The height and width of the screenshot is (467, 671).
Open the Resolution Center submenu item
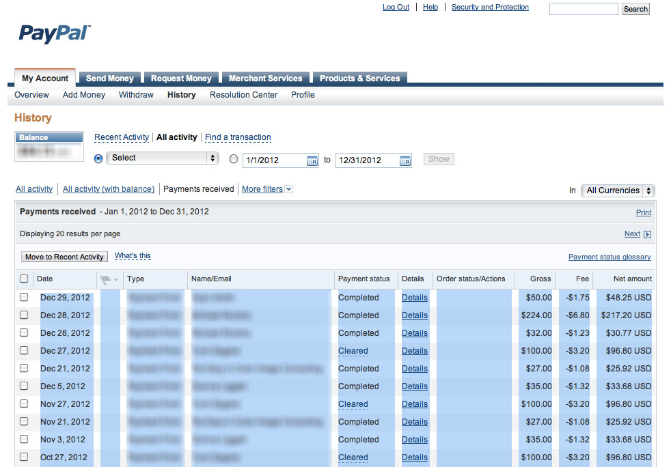click(x=243, y=95)
